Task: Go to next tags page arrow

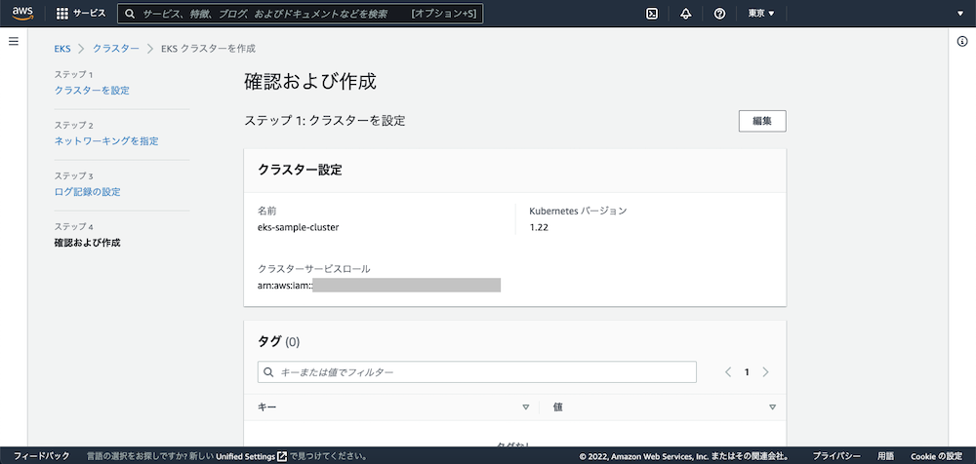Action: (766, 372)
